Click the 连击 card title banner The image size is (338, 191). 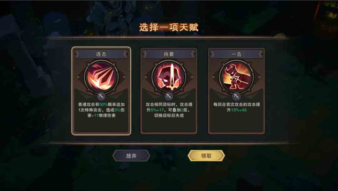101,54
